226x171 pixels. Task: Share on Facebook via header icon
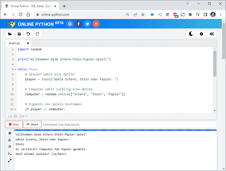[78, 24]
